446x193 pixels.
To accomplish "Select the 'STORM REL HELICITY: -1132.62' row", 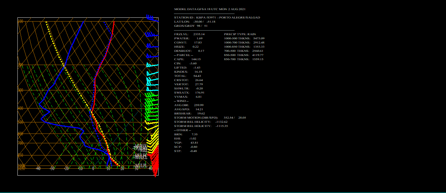I will (201, 122).
